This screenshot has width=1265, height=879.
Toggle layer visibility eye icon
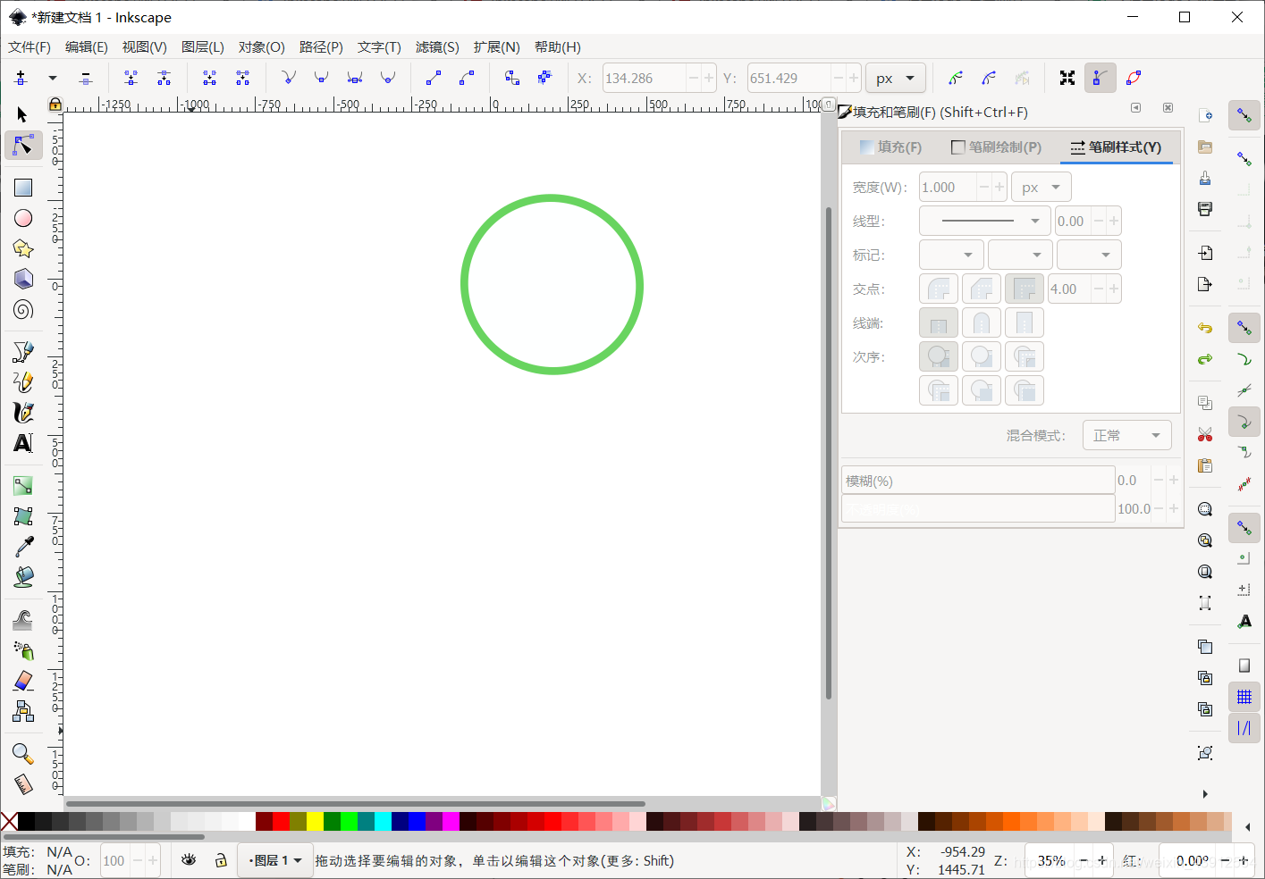[189, 860]
